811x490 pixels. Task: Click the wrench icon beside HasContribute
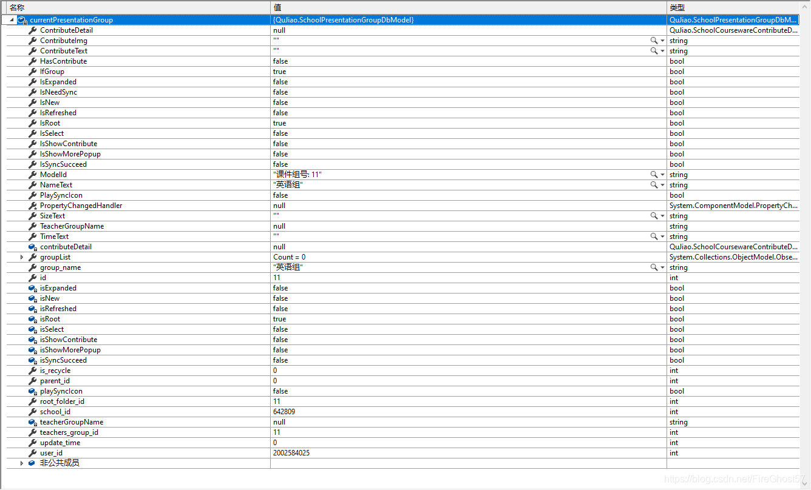33,61
